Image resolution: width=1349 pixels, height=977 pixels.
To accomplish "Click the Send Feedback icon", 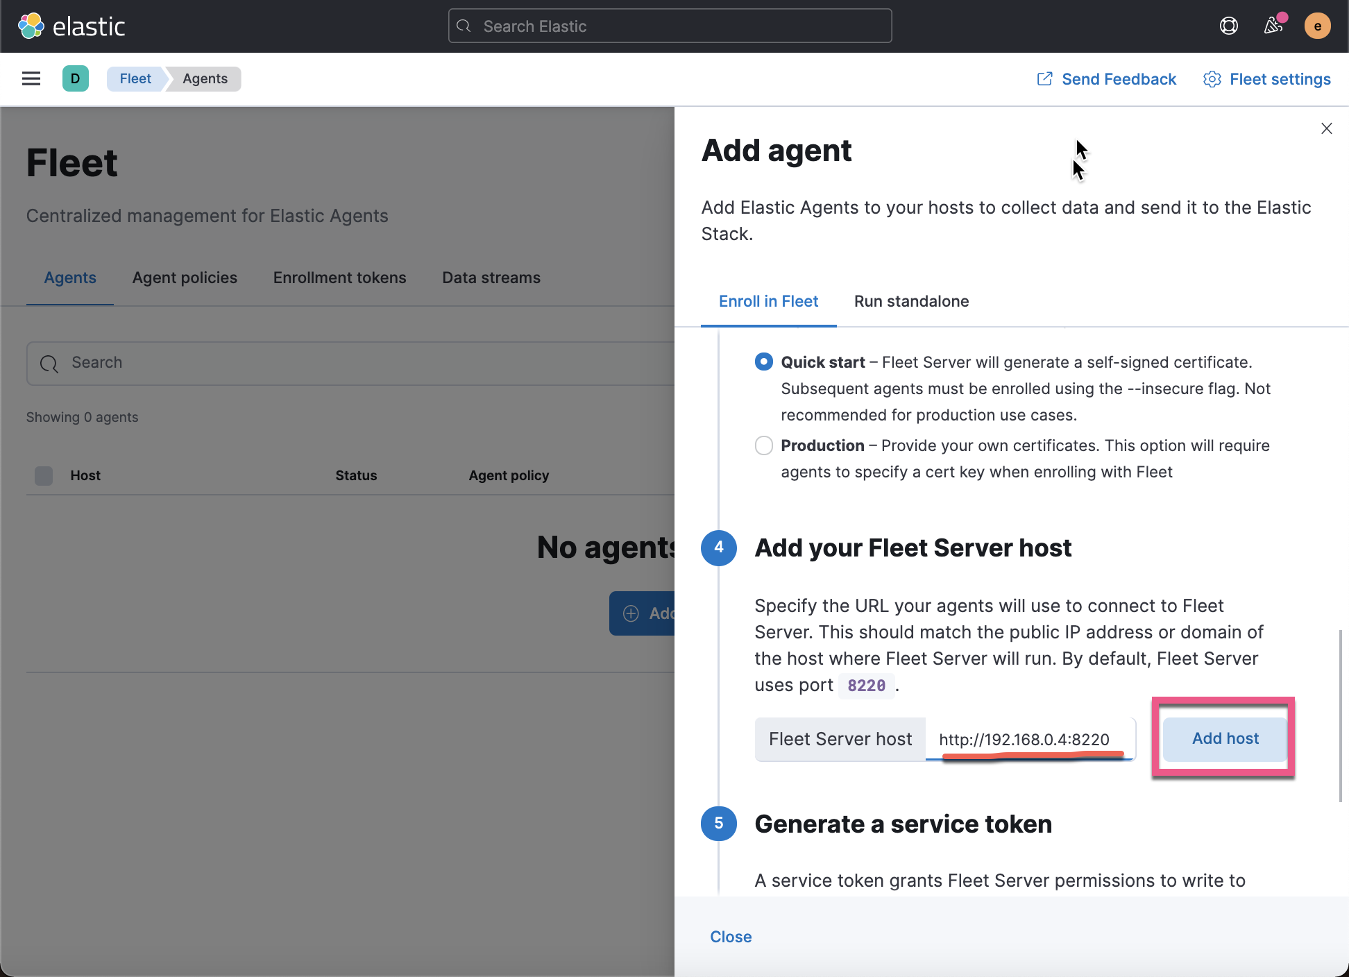I will tap(1043, 78).
